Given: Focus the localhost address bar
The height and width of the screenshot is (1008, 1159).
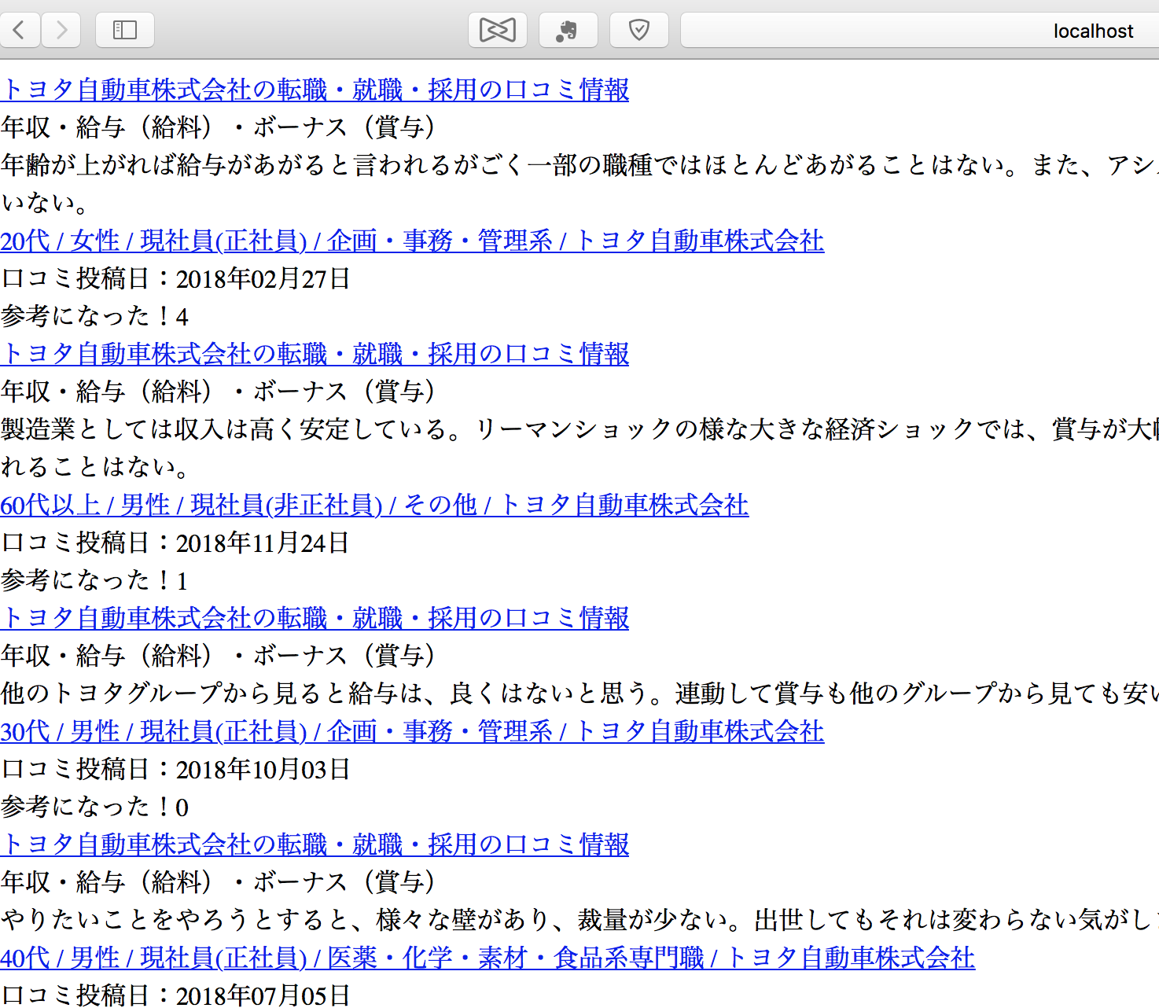Looking at the screenshot, I should click(x=920, y=31).
